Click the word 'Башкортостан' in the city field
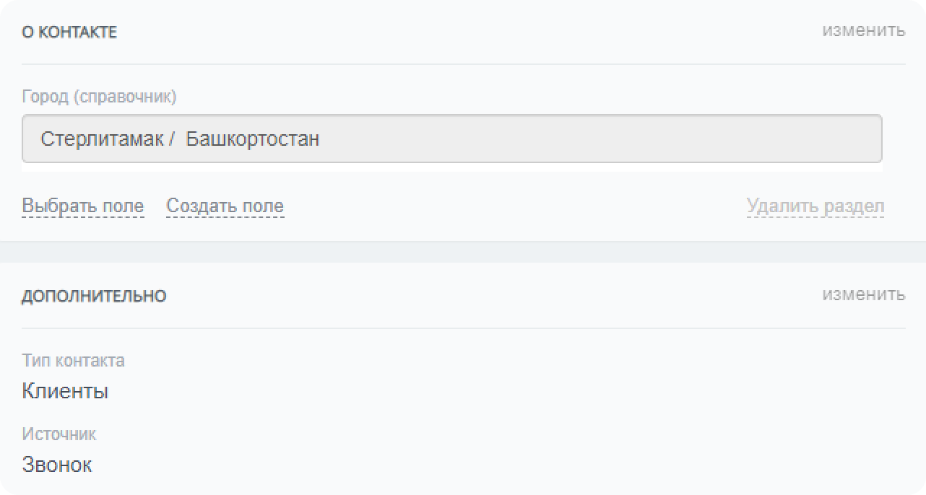 coord(253,139)
